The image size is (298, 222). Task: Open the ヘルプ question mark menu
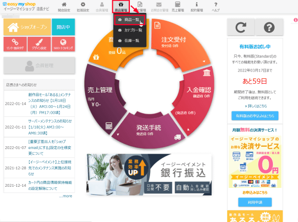coord(216,7)
